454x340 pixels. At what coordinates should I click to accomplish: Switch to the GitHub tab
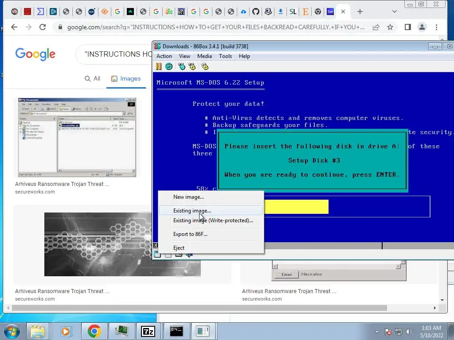pyautogui.click(x=256, y=12)
